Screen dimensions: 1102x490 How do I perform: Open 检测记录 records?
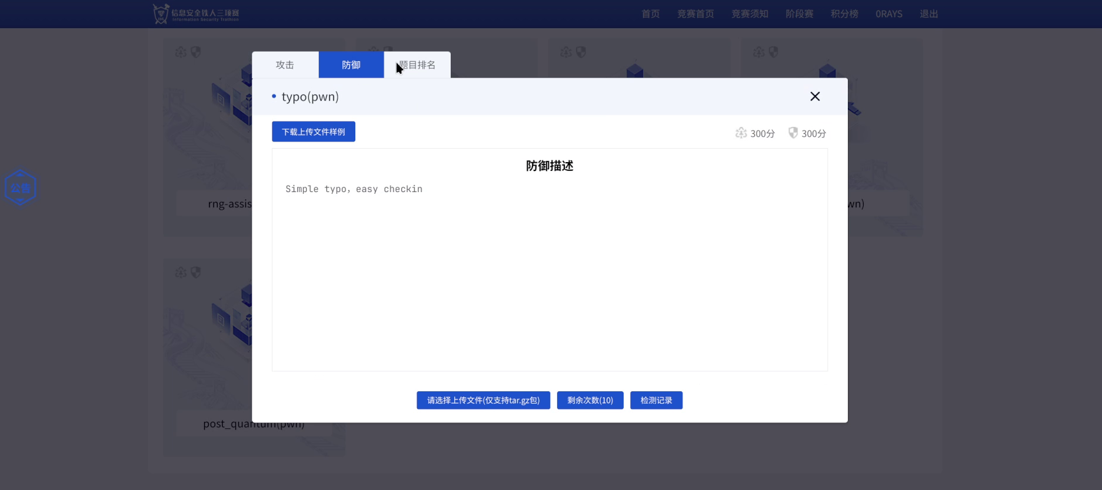pos(656,400)
